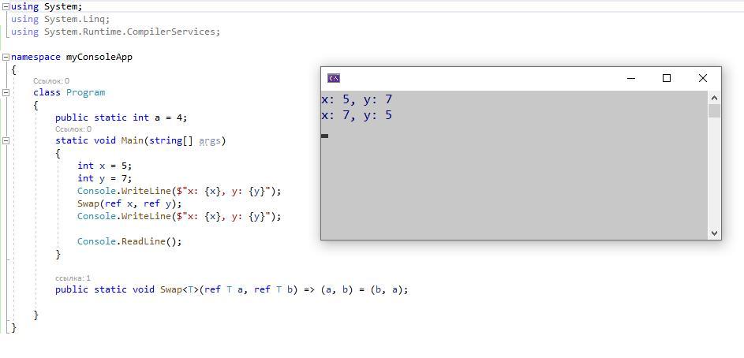The width and height of the screenshot is (744, 358).
Task: Open the console window system menu icon
Action: [x=334, y=78]
